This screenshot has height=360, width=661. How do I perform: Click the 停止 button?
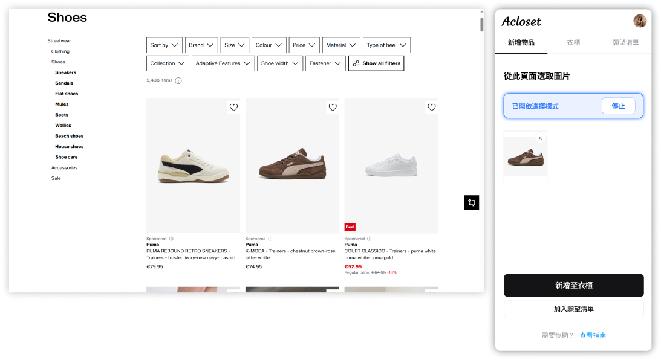618,106
